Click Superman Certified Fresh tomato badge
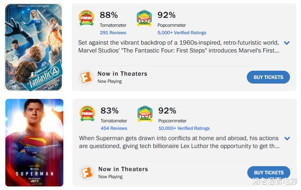The height and width of the screenshot is (190, 301). 87,114
